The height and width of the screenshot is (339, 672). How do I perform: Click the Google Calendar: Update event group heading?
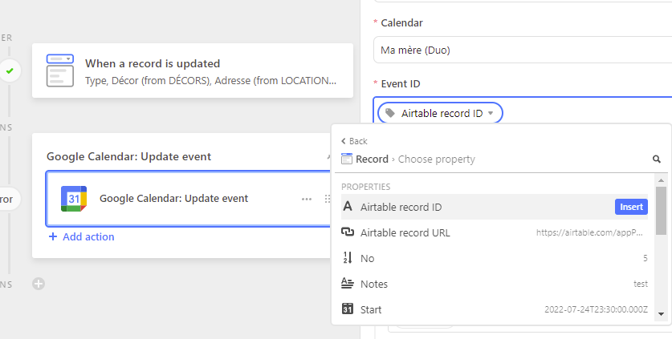[128, 156]
